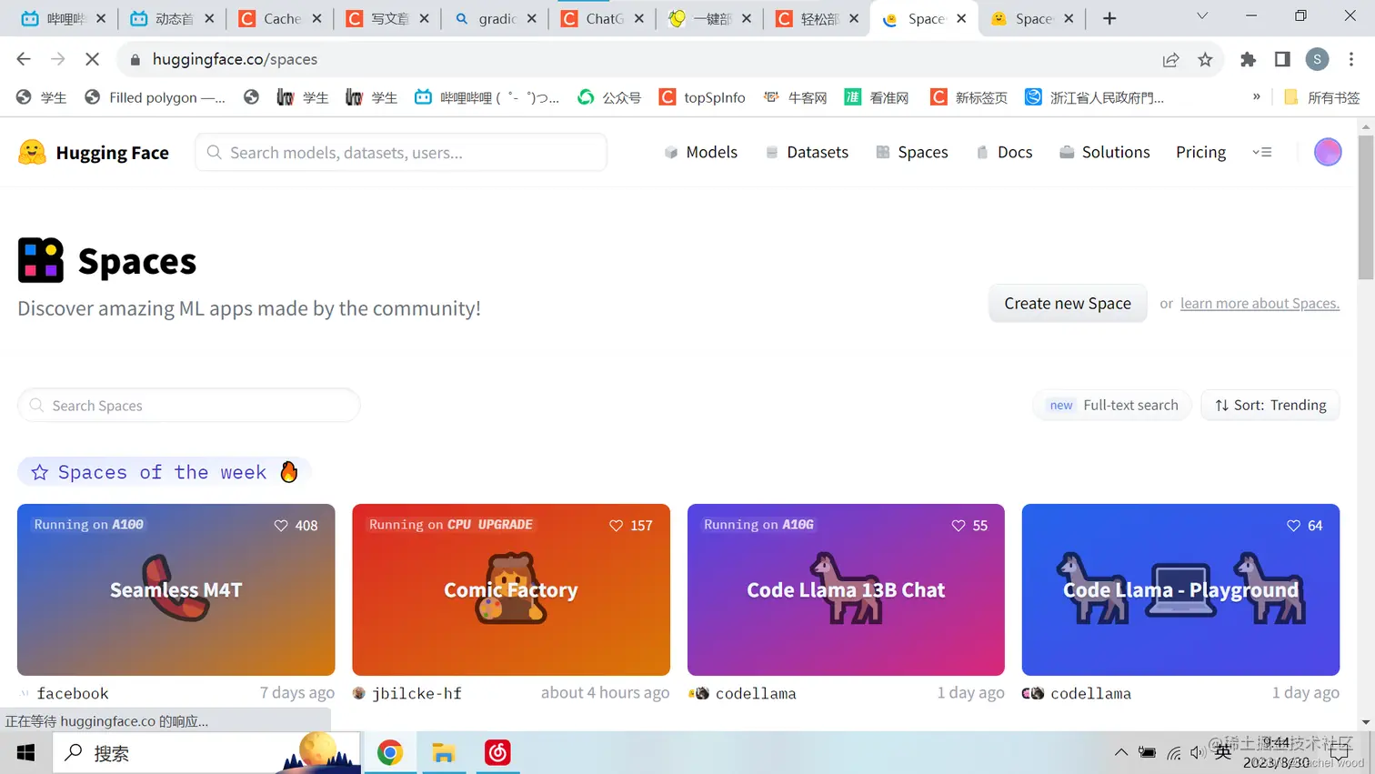Click the Search Spaces input field
This screenshot has width=1375, height=774.
(189, 405)
